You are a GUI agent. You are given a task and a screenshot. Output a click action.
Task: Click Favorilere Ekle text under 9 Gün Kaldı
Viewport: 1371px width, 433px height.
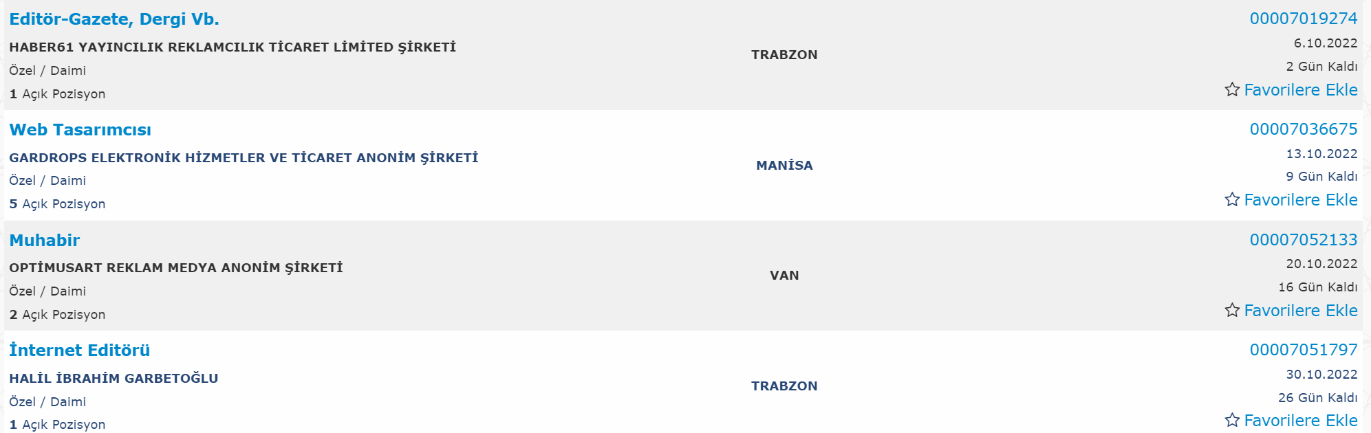pos(1301,200)
